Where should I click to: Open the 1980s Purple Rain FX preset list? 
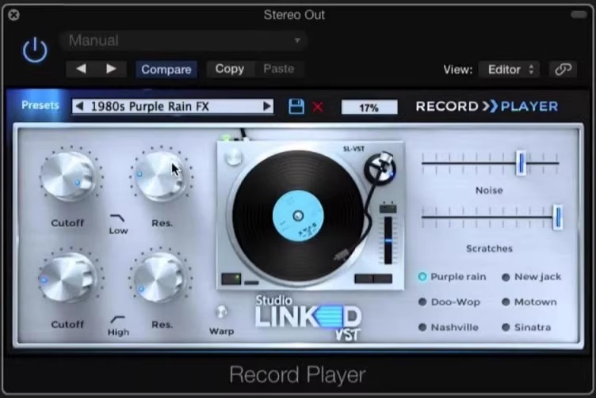(x=173, y=106)
